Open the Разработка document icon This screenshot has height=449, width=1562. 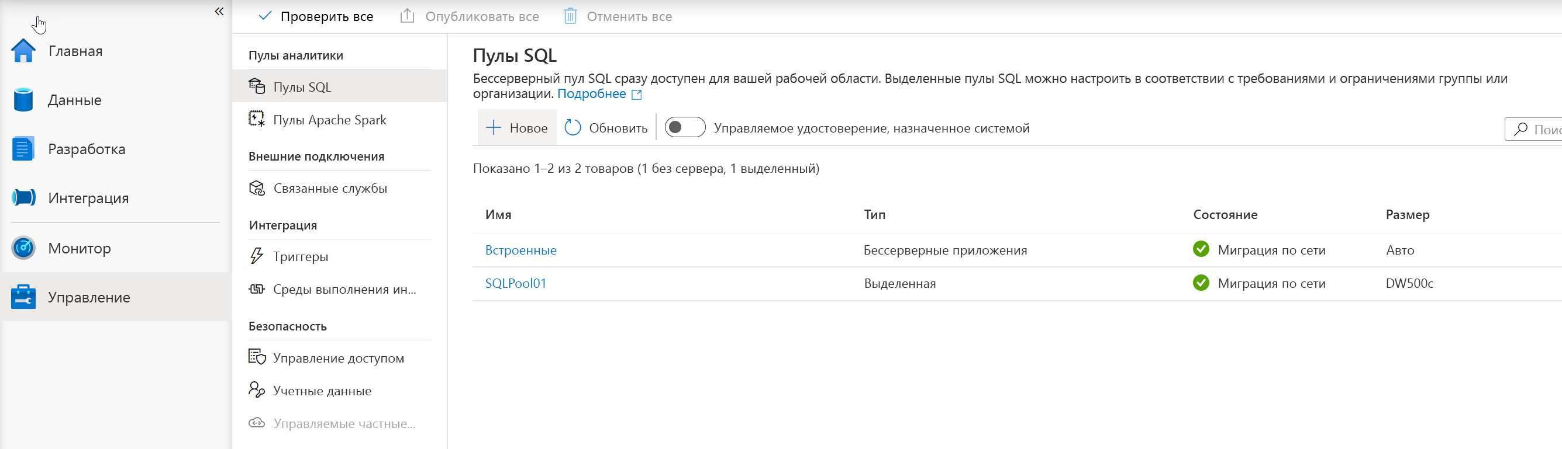click(x=23, y=149)
